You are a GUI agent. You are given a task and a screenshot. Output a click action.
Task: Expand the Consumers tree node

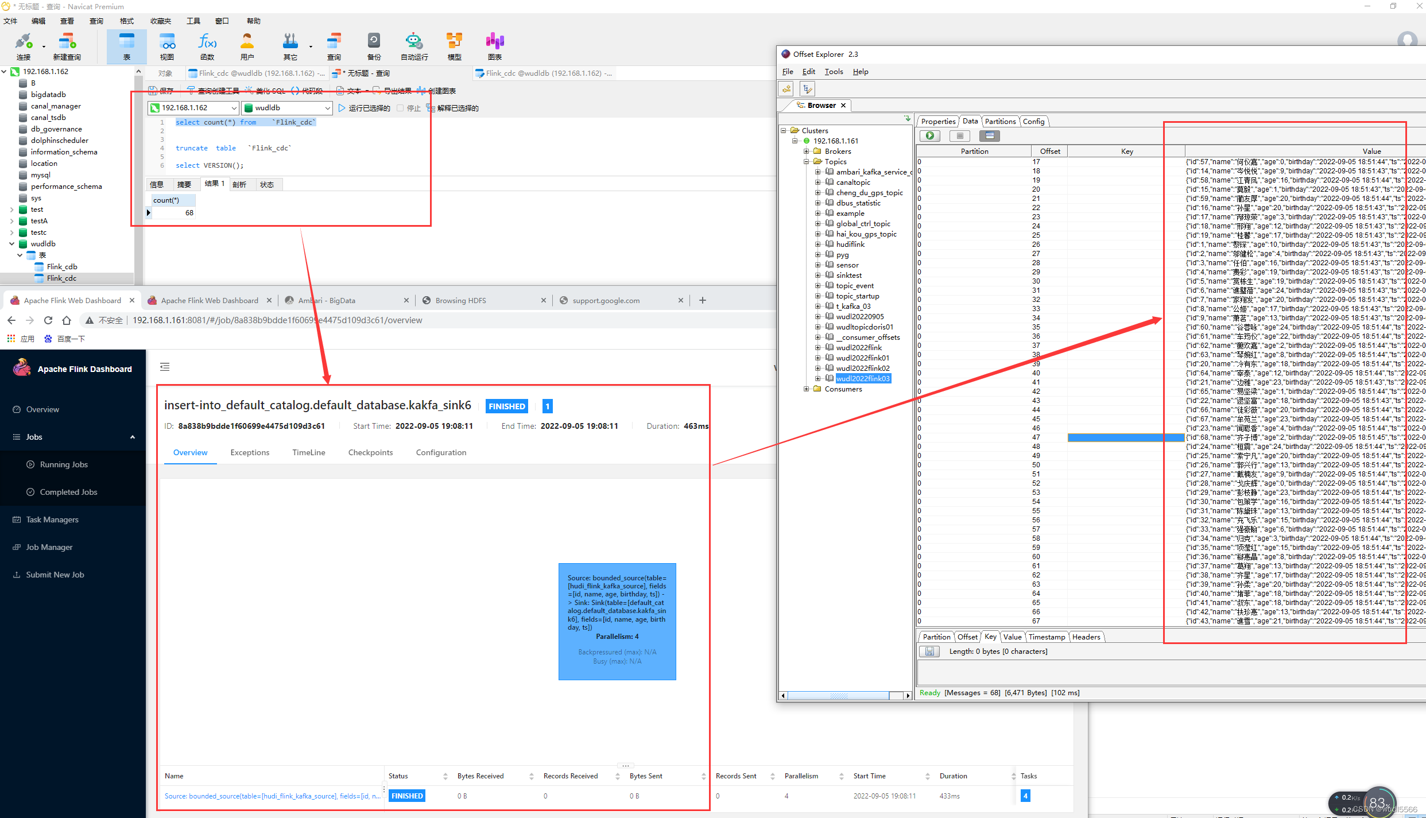(807, 389)
